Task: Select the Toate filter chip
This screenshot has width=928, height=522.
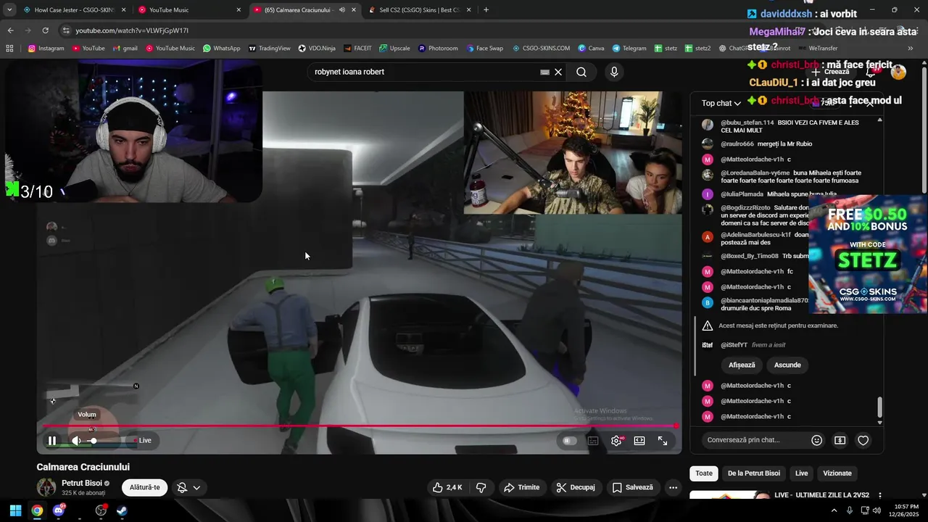Action: (x=704, y=473)
